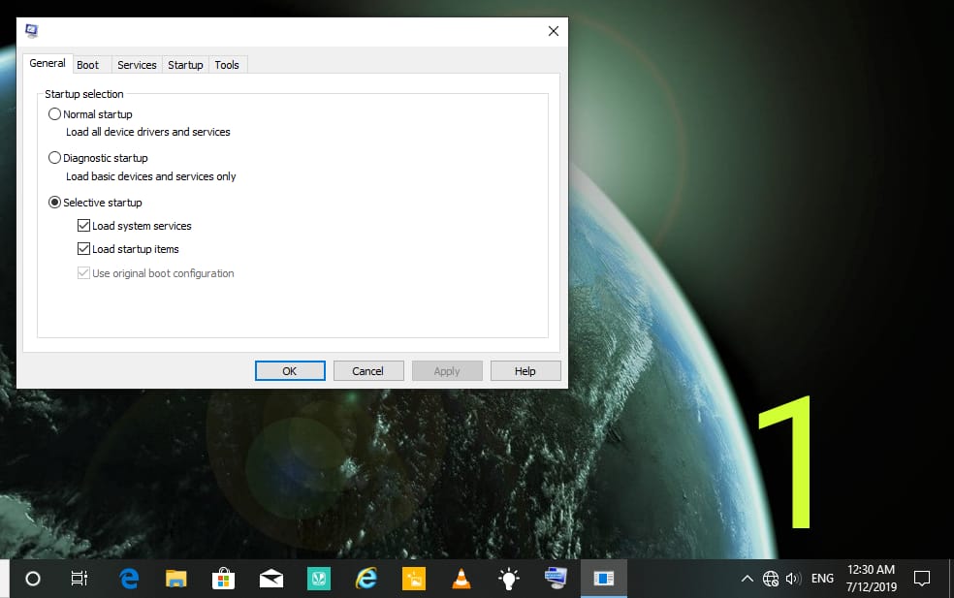Image resolution: width=954 pixels, height=598 pixels.
Task: Open Task View from the taskbar
Action: pyautogui.click(x=79, y=579)
